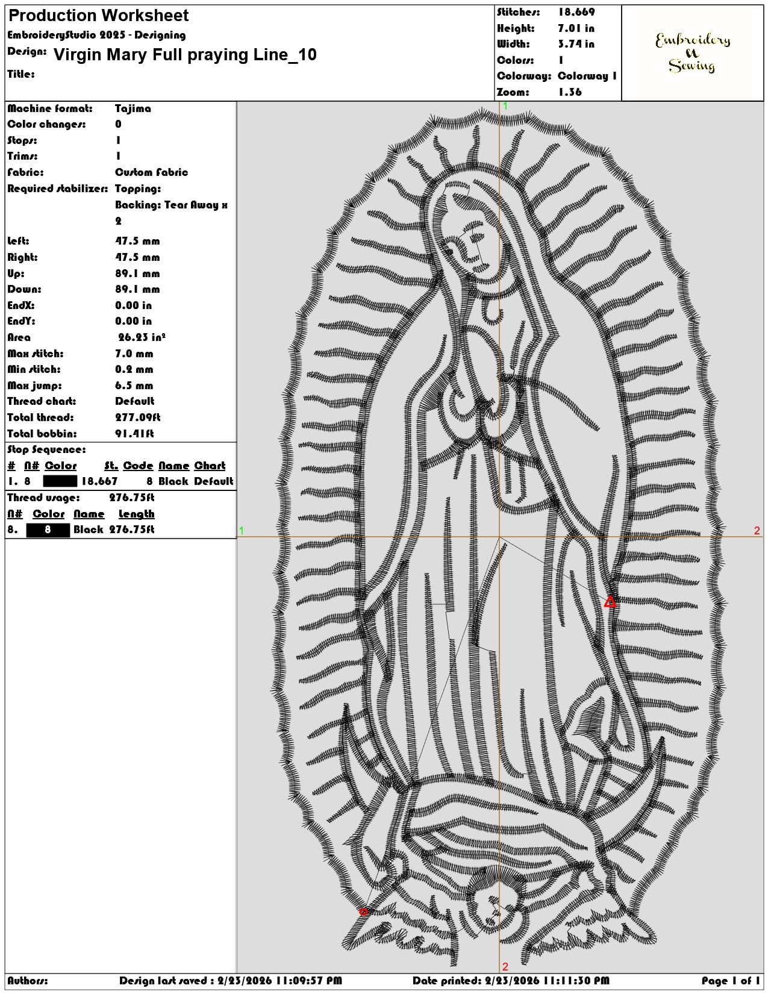
Task: Click the black swatch numbered 8 in Thread usage
Action: coord(48,530)
